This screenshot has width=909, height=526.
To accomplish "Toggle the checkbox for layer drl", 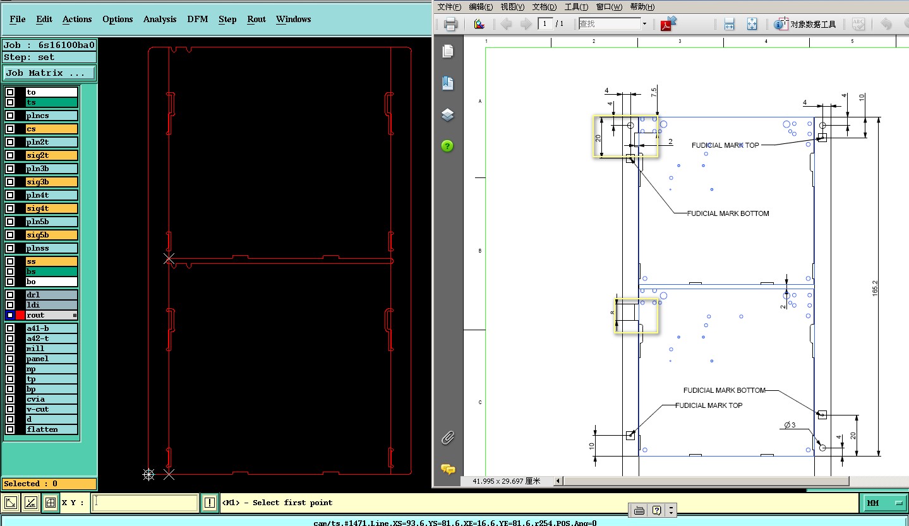I will click(10, 295).
